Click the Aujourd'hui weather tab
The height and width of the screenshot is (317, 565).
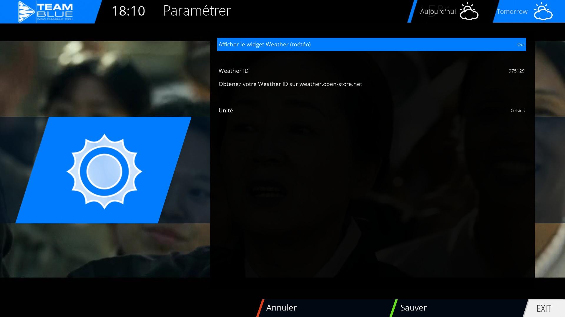tap(438, 12)
